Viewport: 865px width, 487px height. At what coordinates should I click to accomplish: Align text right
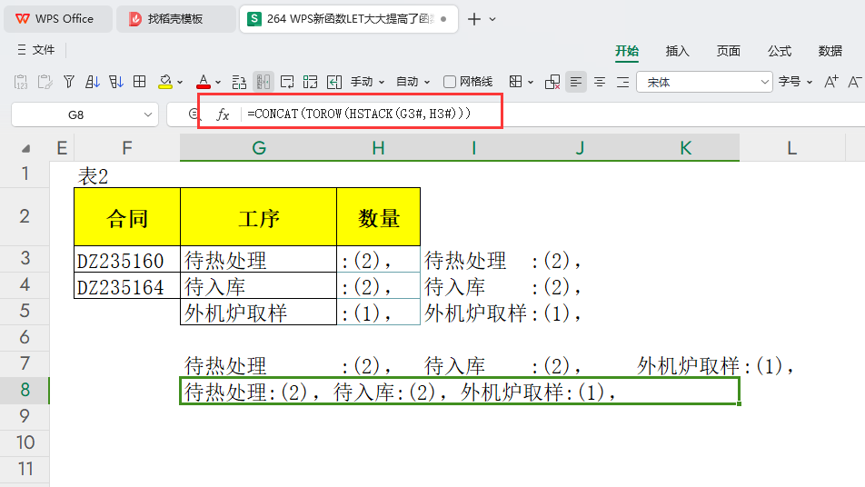(622, 82)
